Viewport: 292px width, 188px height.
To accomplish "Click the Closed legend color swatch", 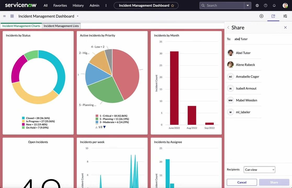I will tap(23, 118).
